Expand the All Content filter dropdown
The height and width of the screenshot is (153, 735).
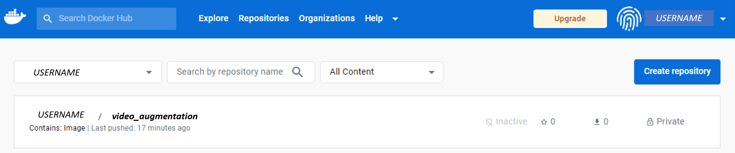[x=382, y=72]
